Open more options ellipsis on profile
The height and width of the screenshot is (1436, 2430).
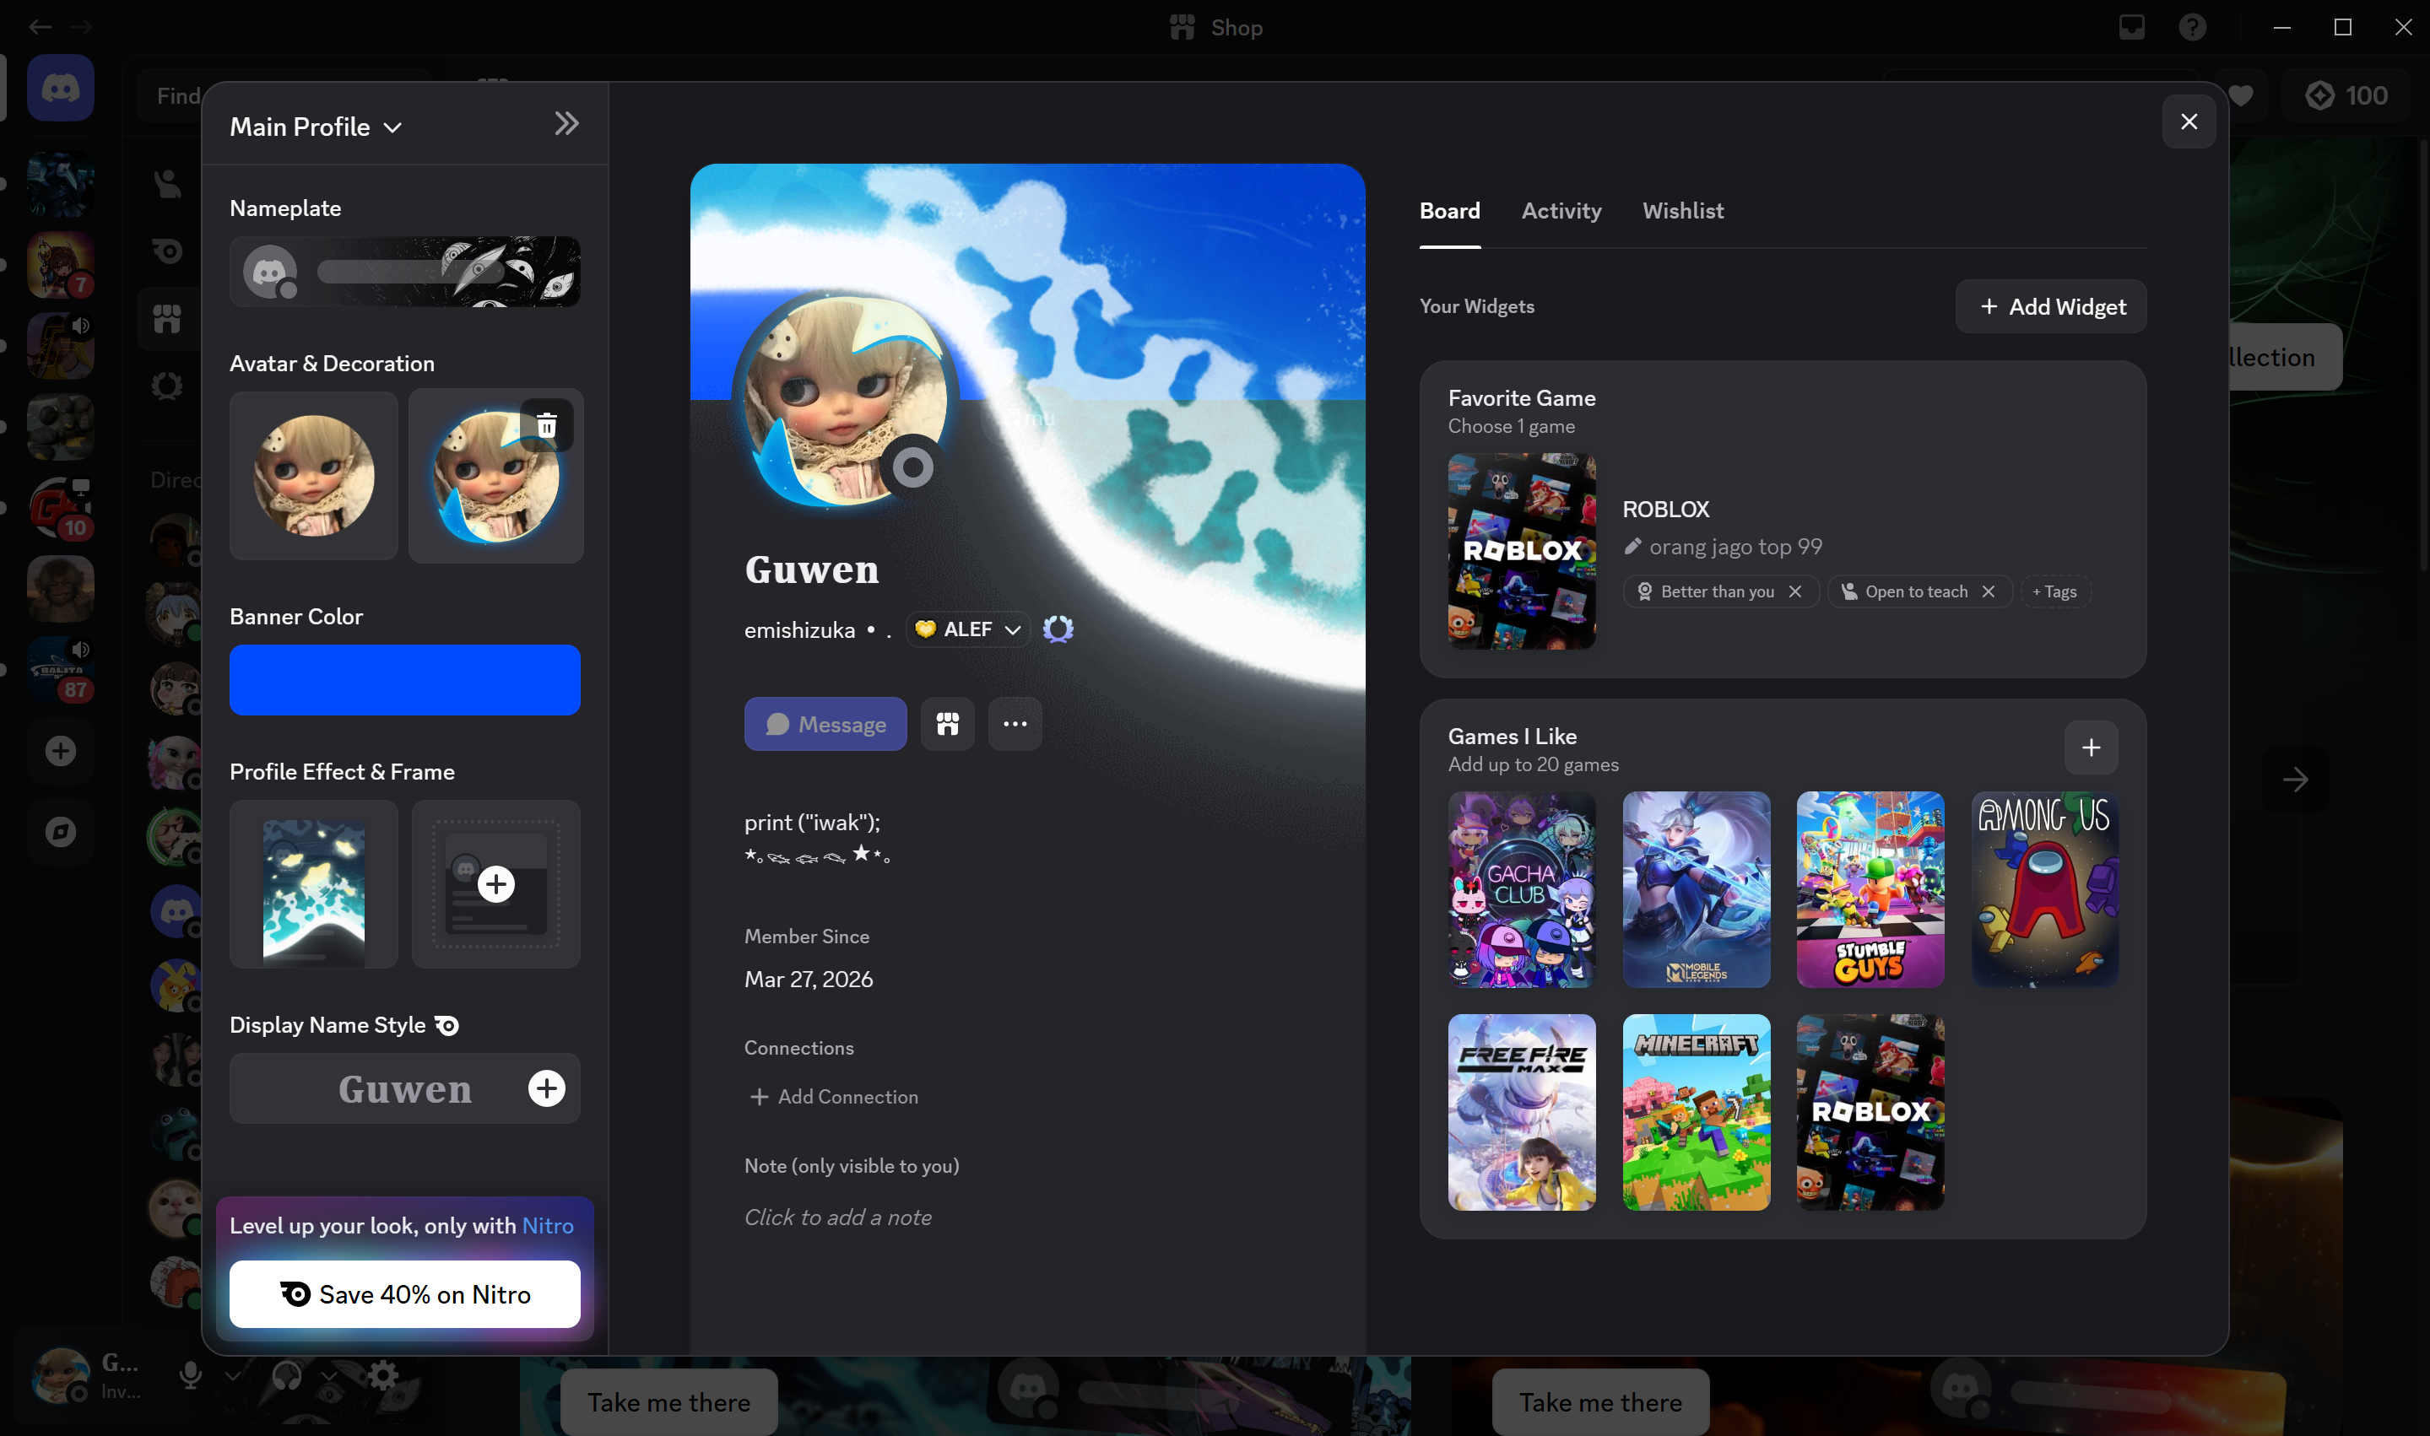(x=1015, y=724)
